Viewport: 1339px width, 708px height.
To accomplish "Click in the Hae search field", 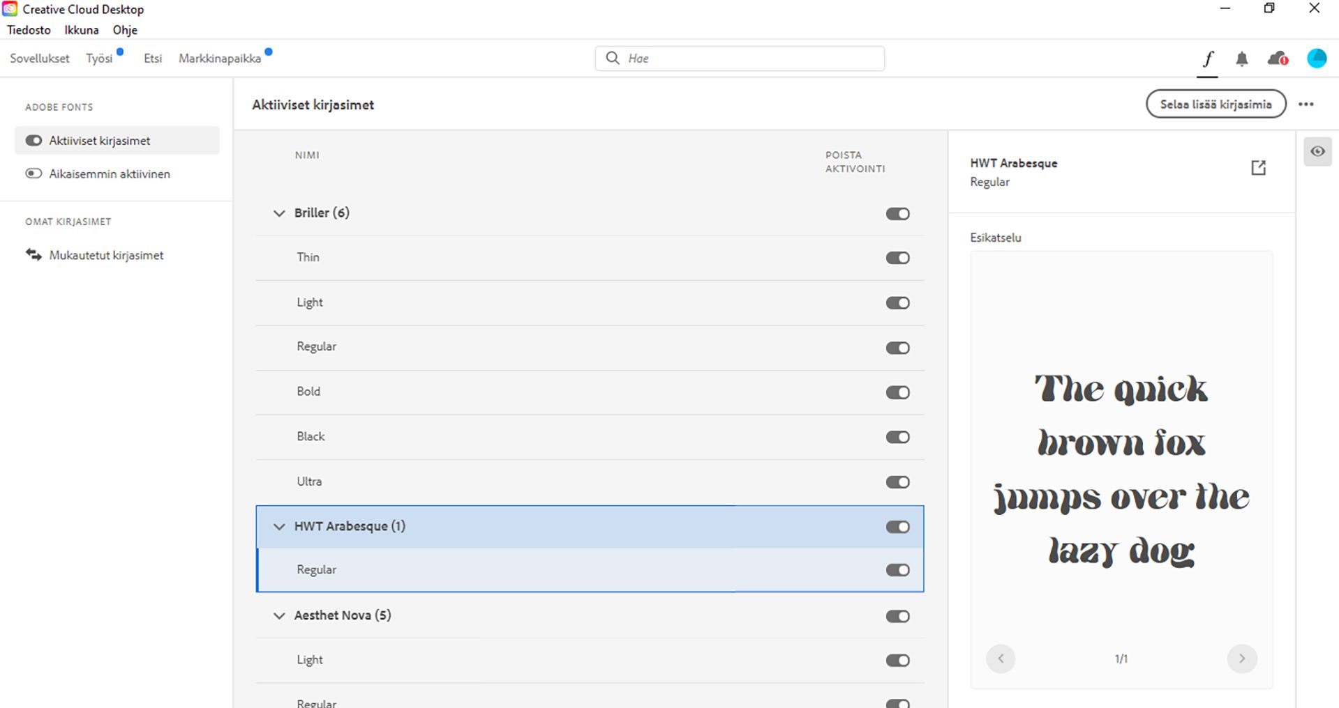I will pos(740,59).
